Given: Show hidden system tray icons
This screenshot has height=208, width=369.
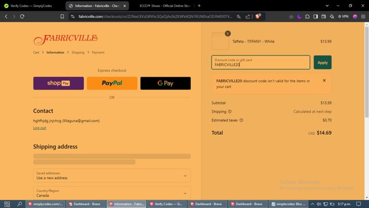Looking at the screenshot, I should click(x=312, y=204).
